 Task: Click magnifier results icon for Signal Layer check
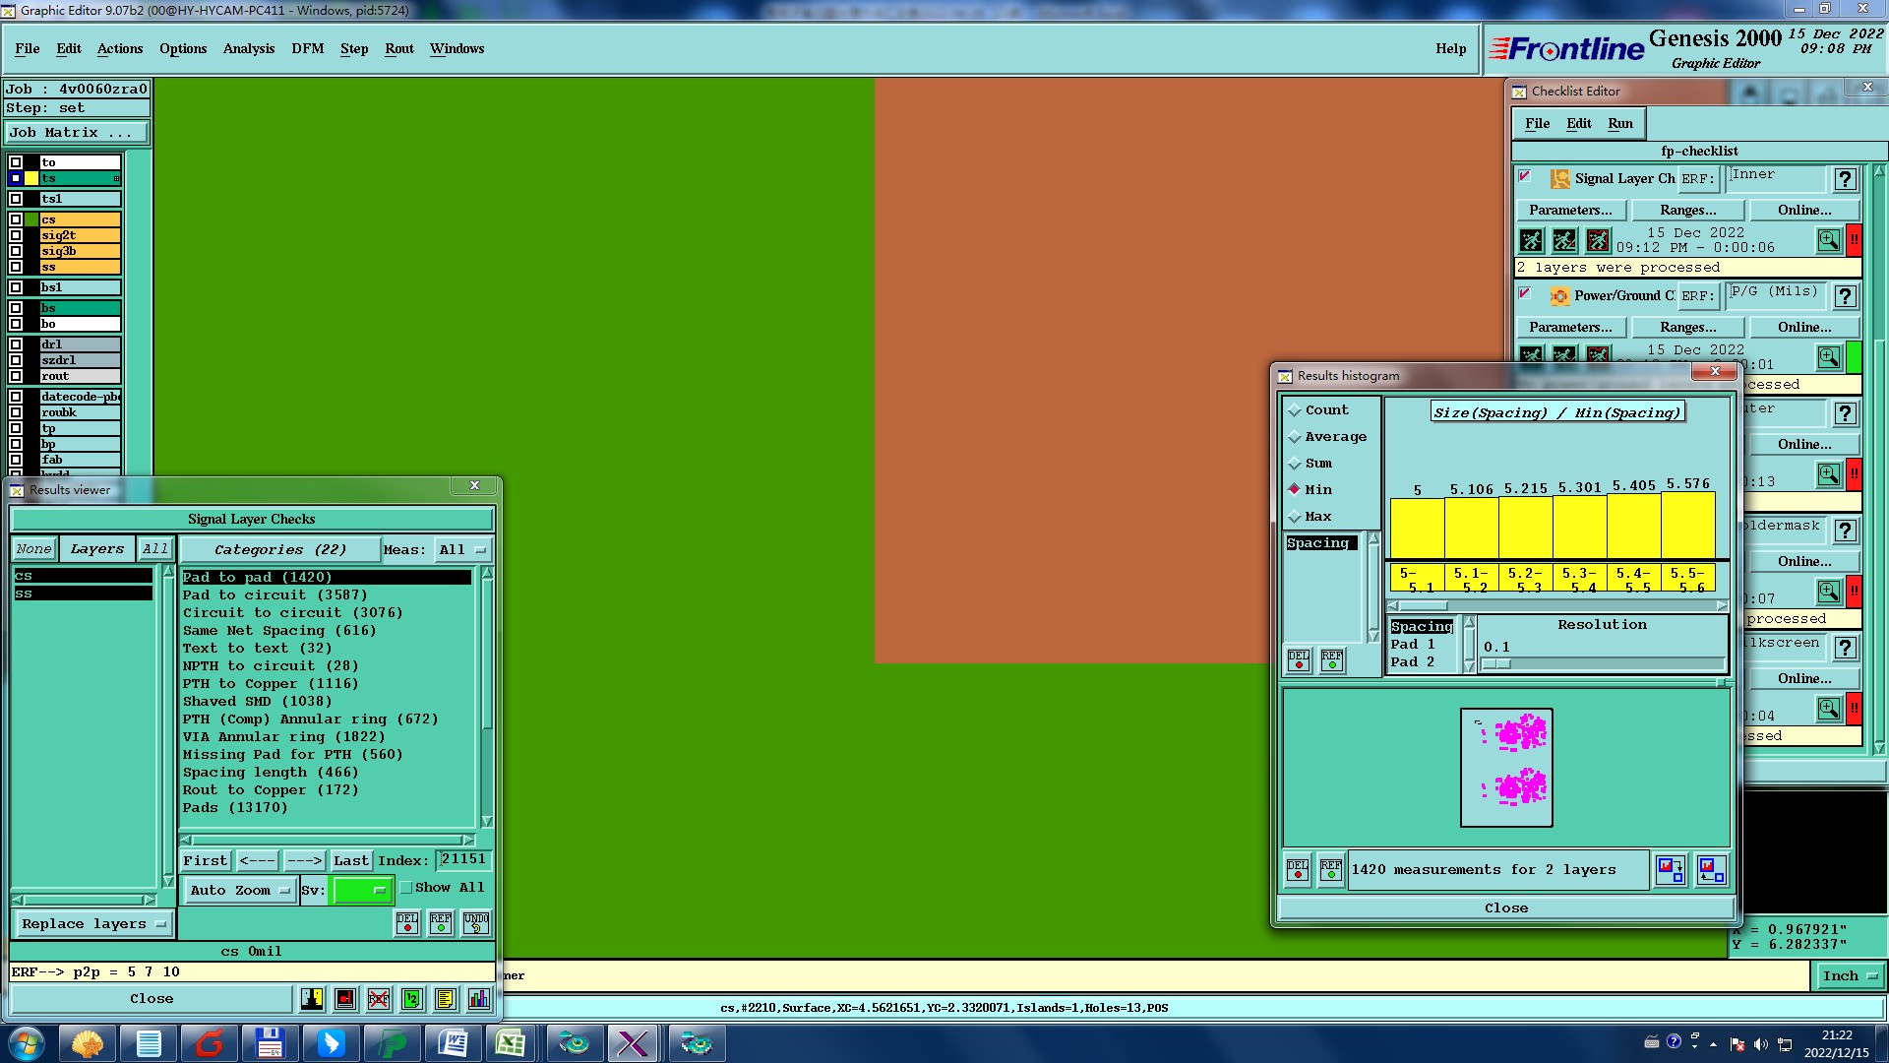tap(1828, 240)
